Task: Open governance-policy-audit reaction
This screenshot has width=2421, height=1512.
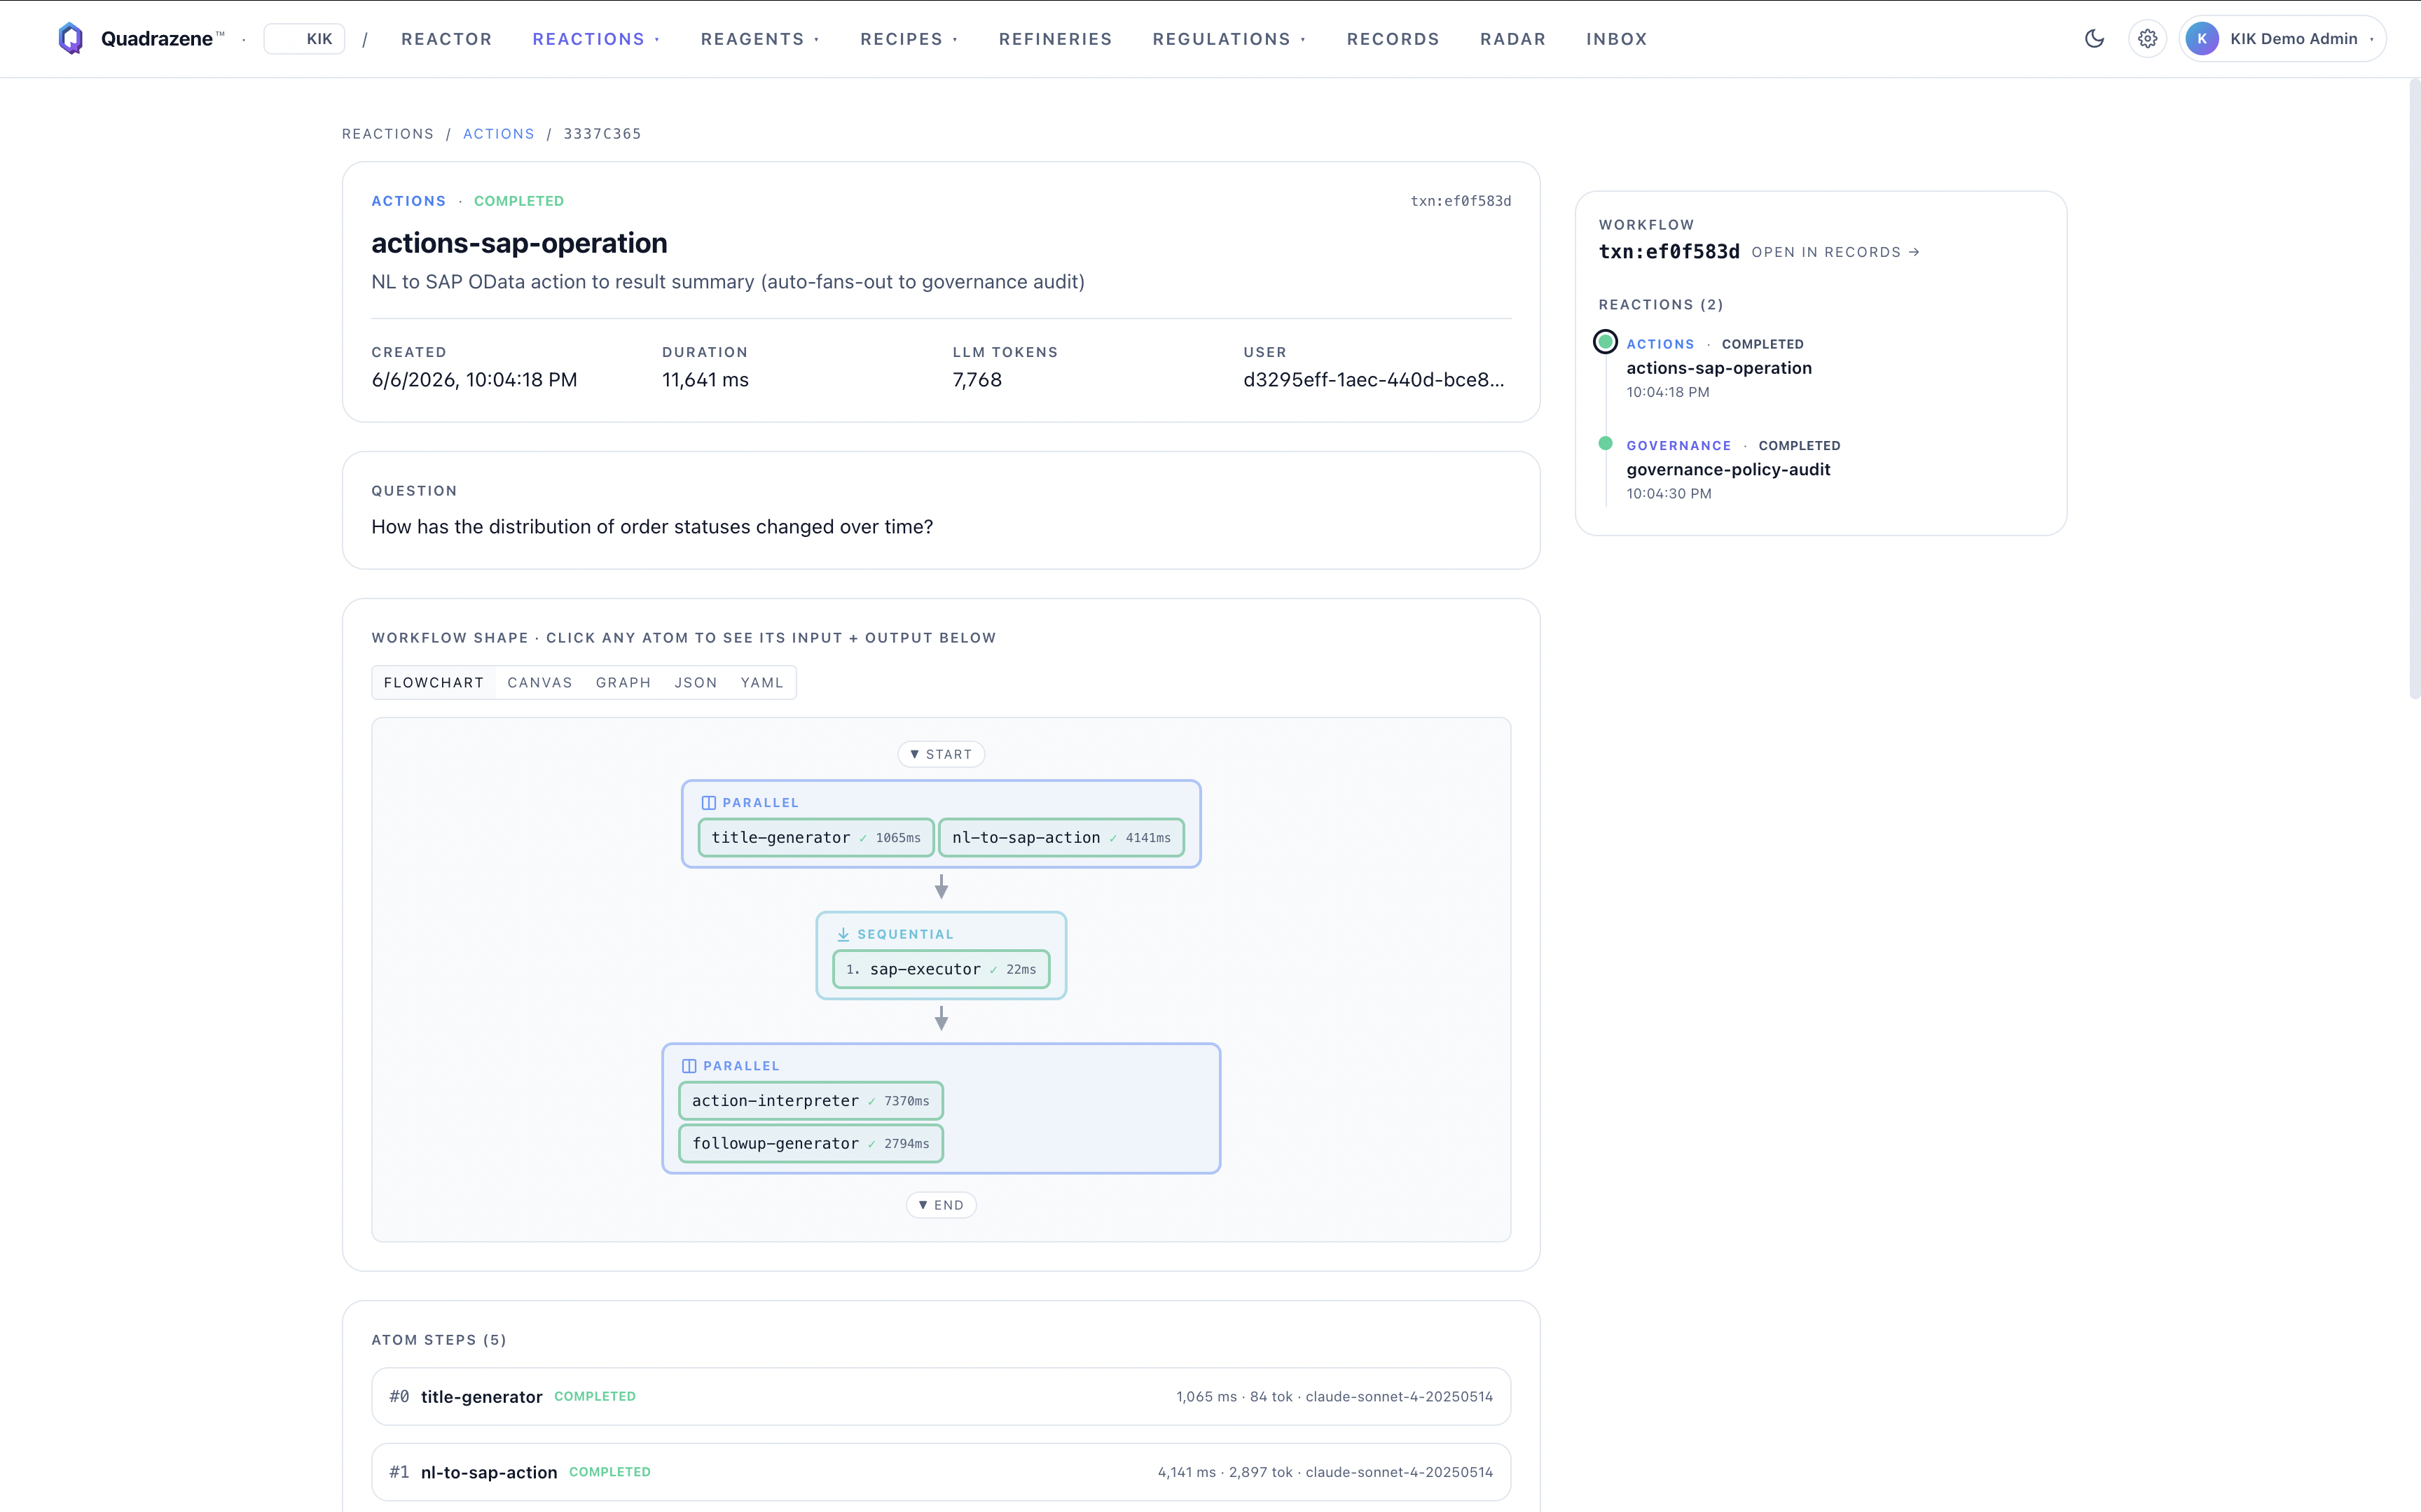Action: (x=1727, y=468)
